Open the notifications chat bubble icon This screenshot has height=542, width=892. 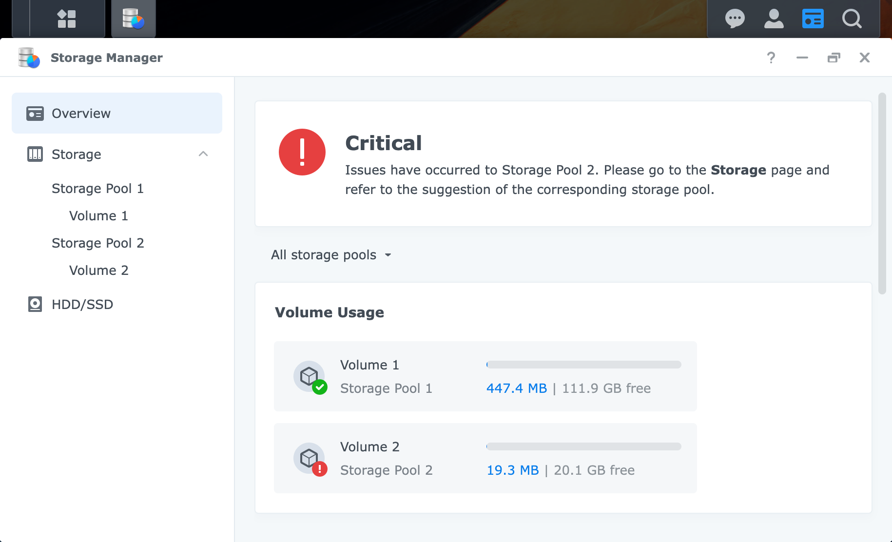[735, 19]
